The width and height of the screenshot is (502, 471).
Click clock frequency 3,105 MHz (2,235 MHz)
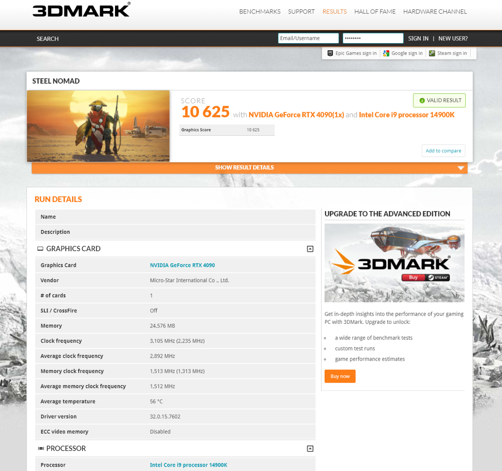177,341
